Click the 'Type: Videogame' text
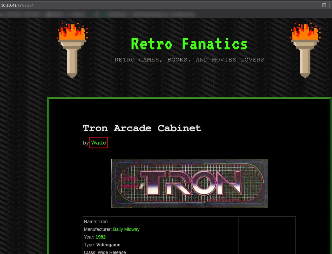Viewport: 332px width, 254px height. pos(102,245)
